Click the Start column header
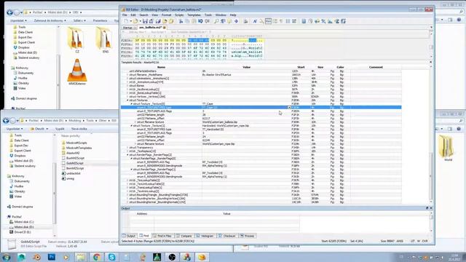This screenshot has height=262, width=466. (301, 67)
